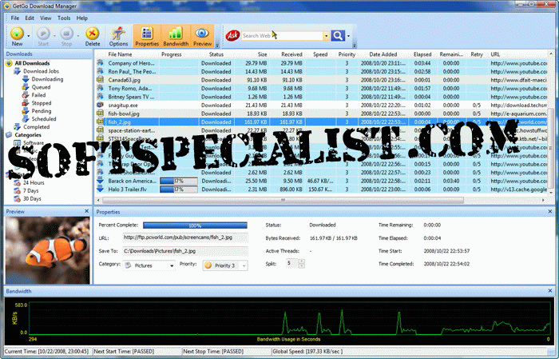Select the 30 Days history item
The image size is (559, 359).
click(x=32, y=198)
